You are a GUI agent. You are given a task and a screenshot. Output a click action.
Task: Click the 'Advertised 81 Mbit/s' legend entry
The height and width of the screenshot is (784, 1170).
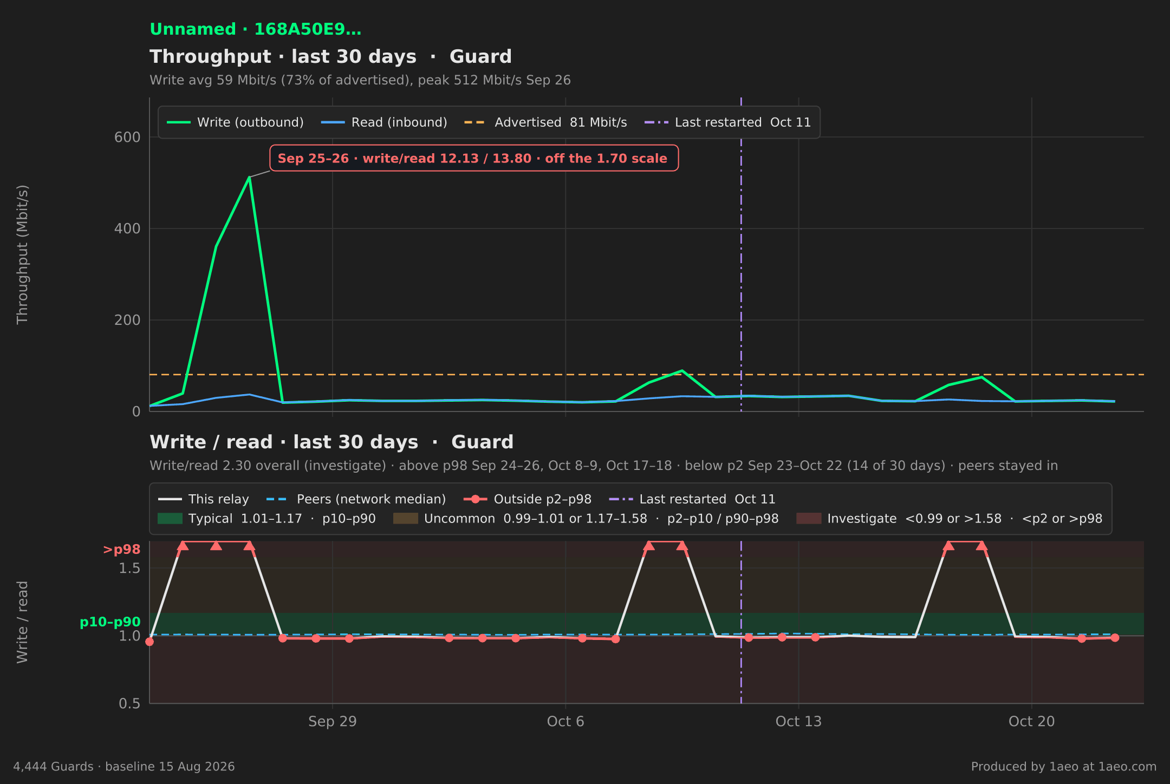[545, 122]
